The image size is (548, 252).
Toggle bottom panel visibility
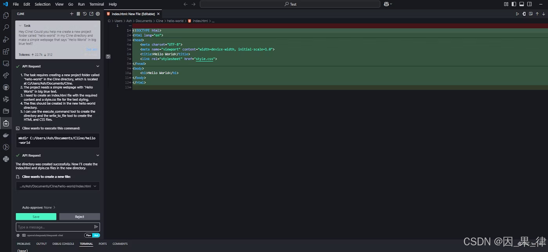click(x=522, y=4)
